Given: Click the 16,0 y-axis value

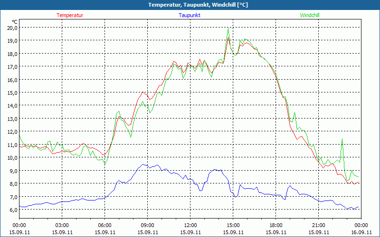Looking at the screenshot, I should tap(12, 80).
